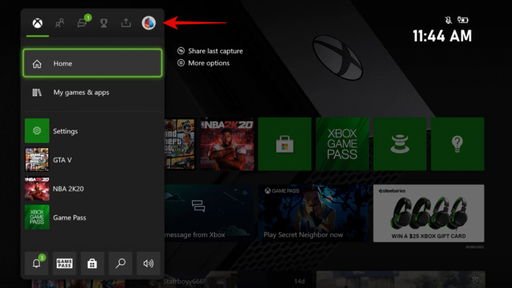Open the Friends tab icon
The width and height of the screenshot is (512, 288).
pos(59,22)
